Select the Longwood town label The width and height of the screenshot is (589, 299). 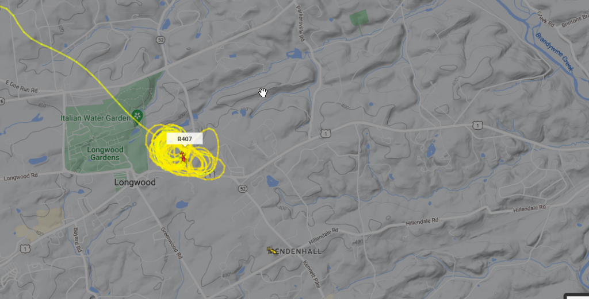click(x=135, y=182)
